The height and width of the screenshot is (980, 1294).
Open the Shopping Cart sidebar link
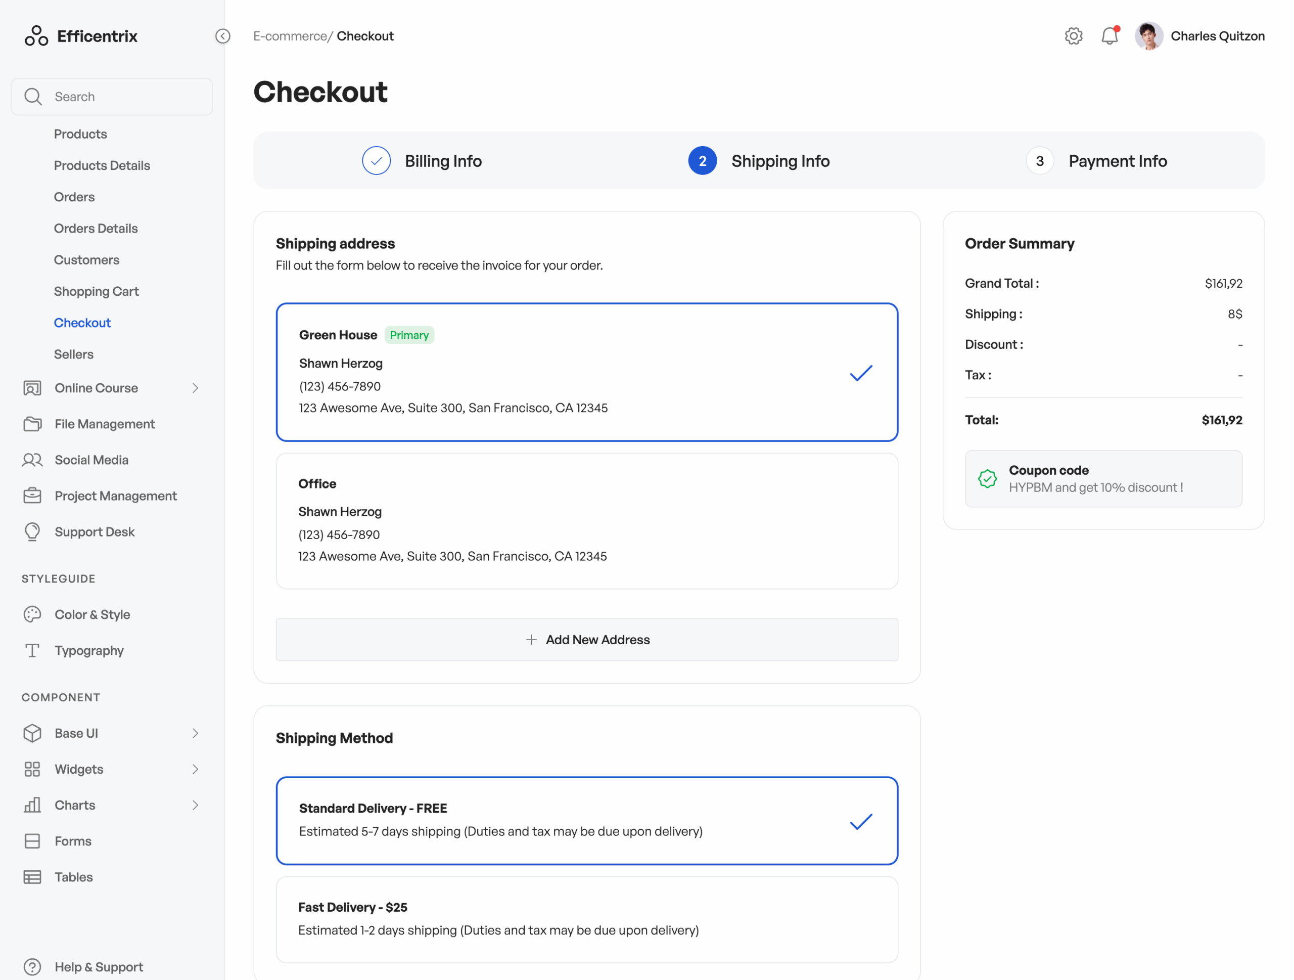tap(96, 291)
